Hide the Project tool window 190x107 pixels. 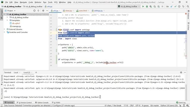tap(47, 11)
